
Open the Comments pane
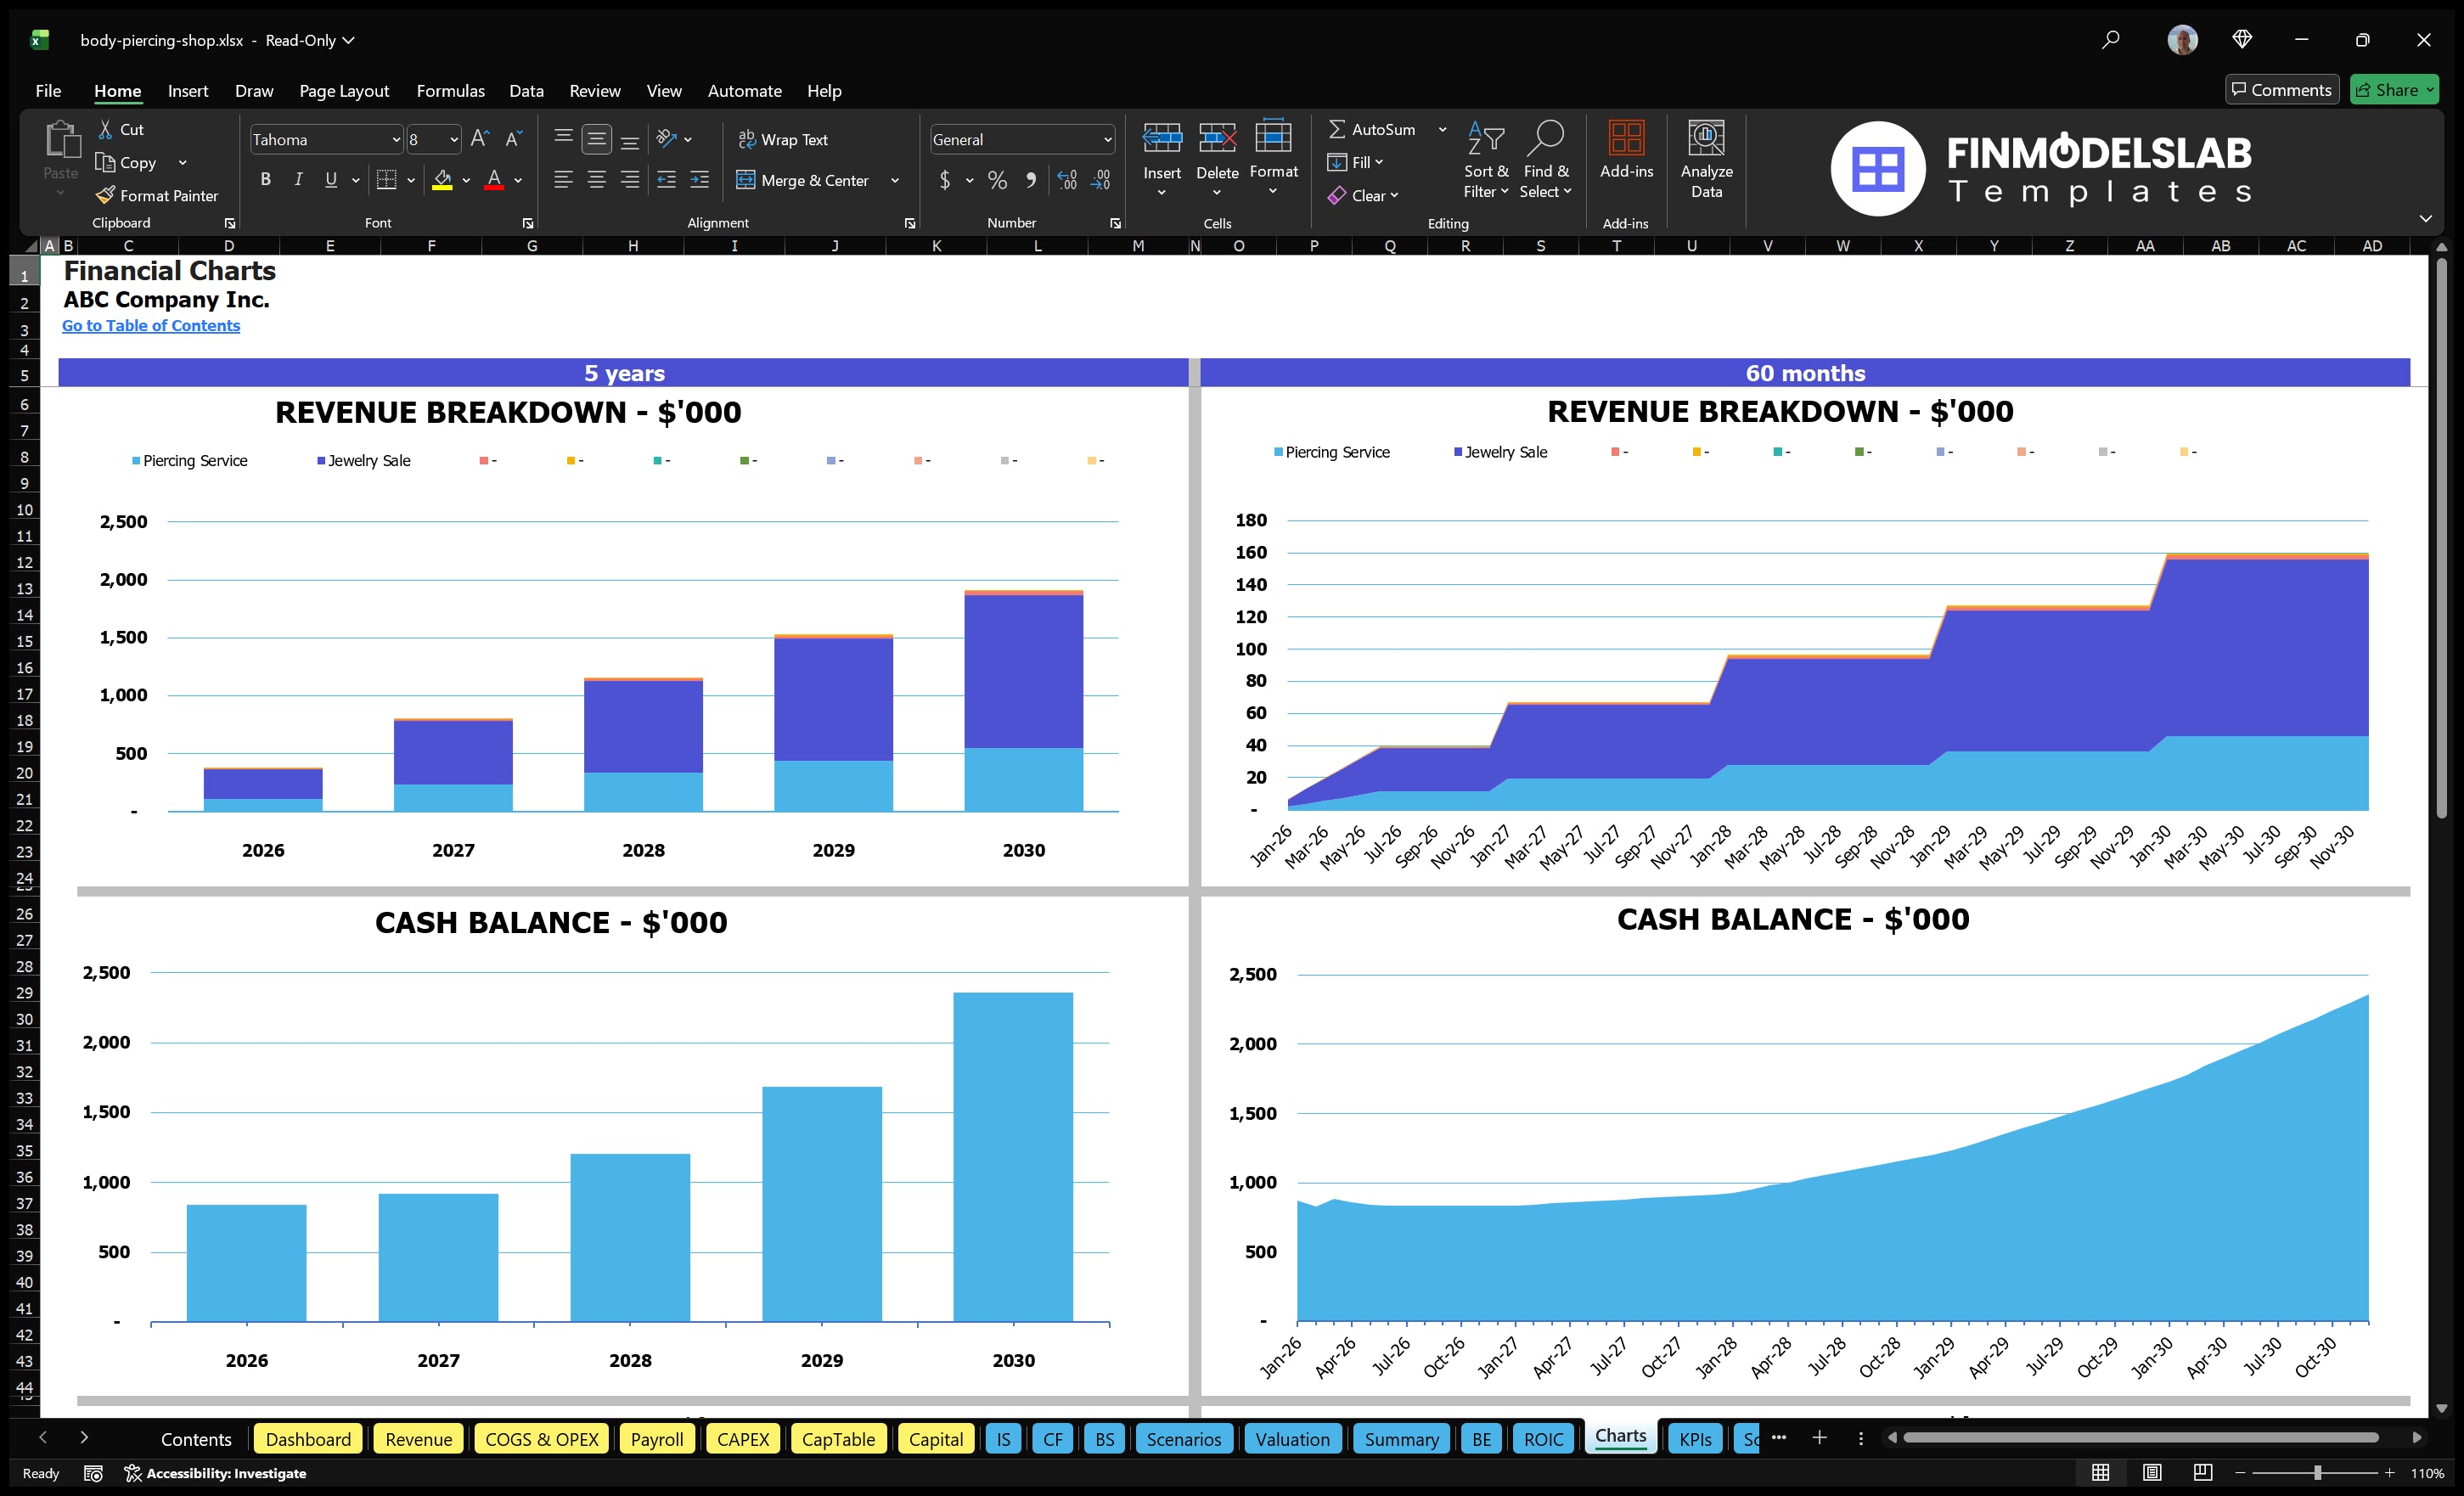click(x=2281, y=89)
